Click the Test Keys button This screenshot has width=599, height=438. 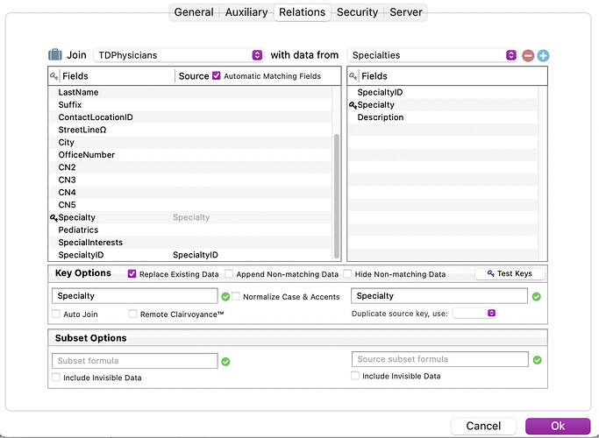(510, 273)
